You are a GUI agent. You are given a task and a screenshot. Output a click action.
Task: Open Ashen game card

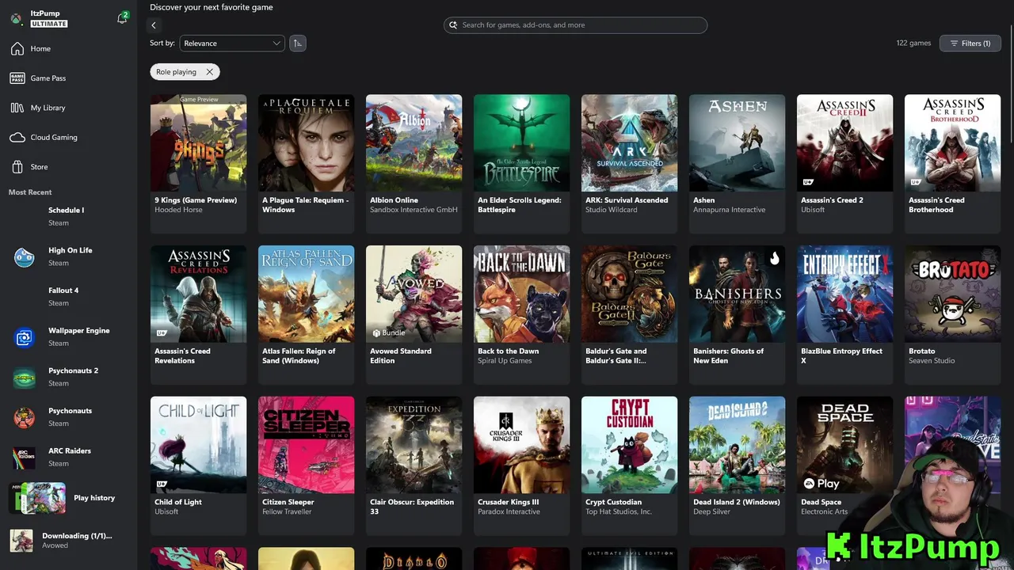coord(737,164)
